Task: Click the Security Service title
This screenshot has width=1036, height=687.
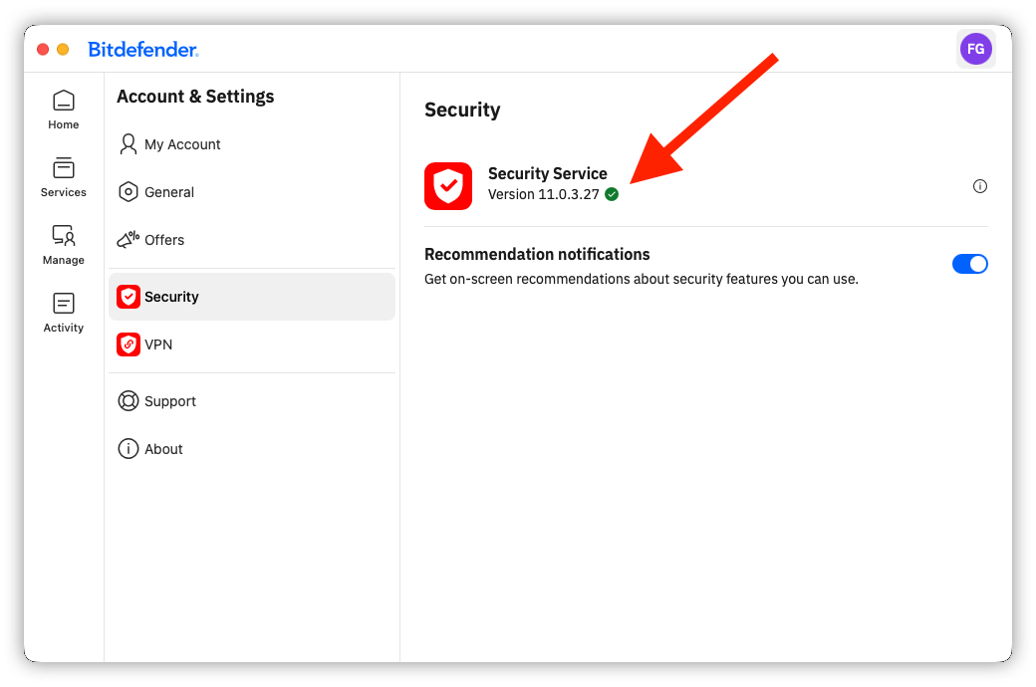Action: [x=547, y=173]
